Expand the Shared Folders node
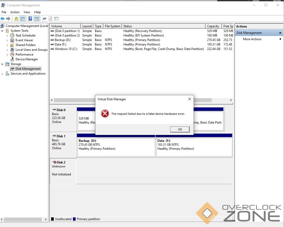 [x=7, y=45]
